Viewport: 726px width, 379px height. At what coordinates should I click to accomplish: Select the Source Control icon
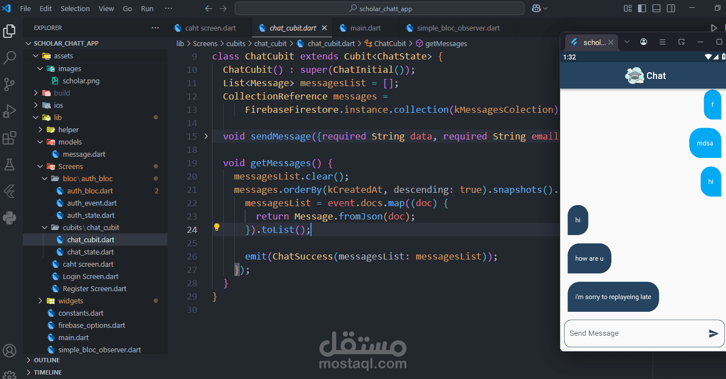9,84
